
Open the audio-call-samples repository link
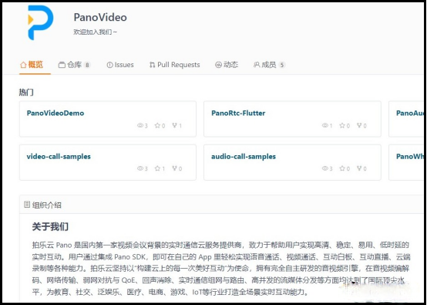[244, 156]
